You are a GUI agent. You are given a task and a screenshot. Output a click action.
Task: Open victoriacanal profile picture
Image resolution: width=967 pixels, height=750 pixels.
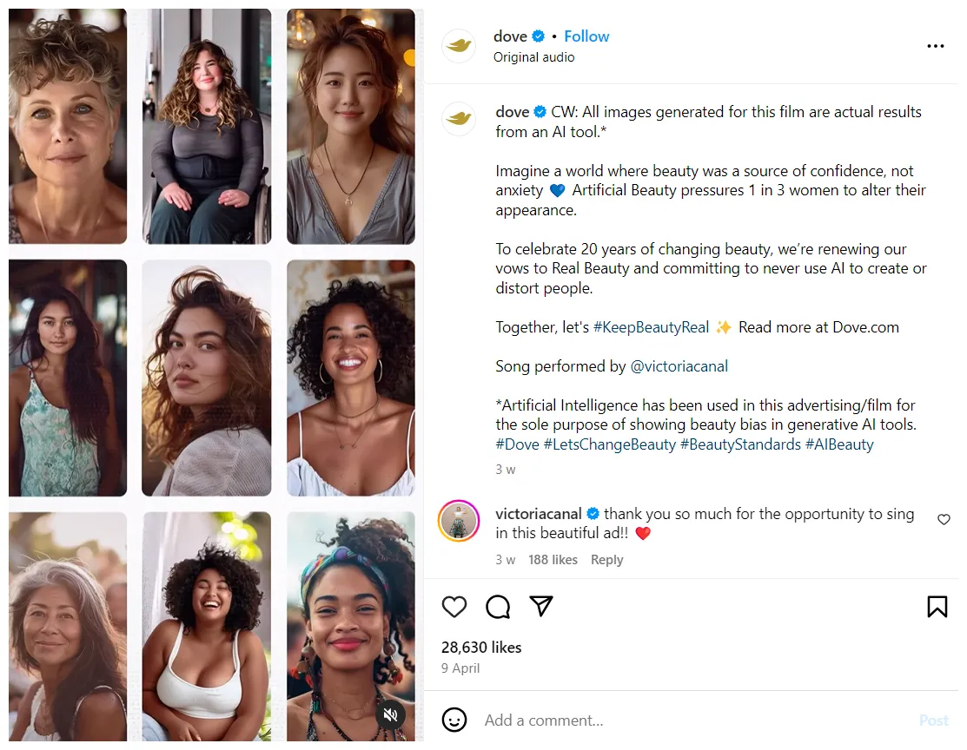(459, 521)
